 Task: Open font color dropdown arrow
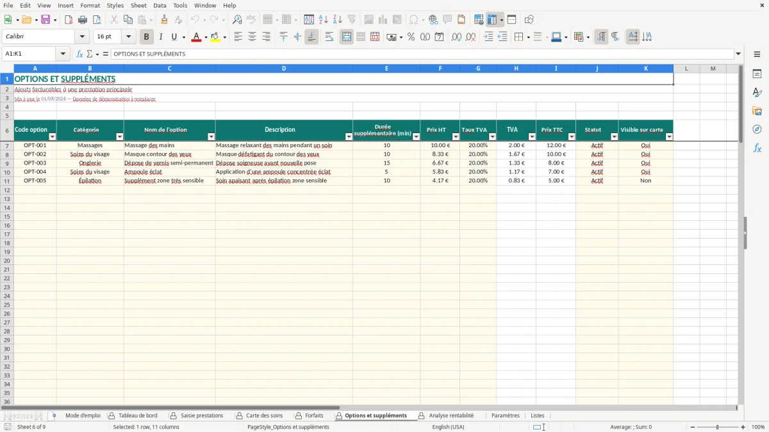pyautogui.click(x=205, y=38)
